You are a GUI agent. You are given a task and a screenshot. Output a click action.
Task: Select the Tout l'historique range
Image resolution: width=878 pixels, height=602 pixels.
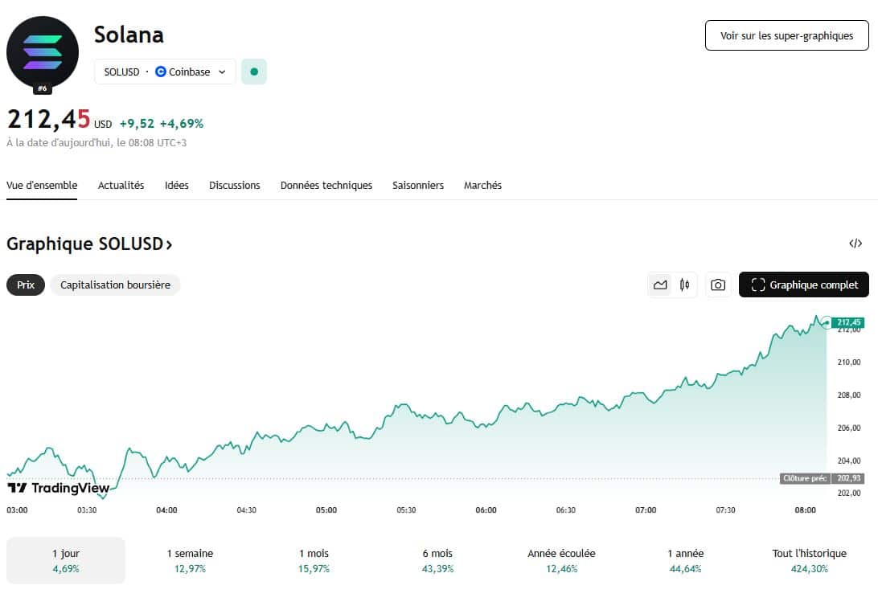809,560
